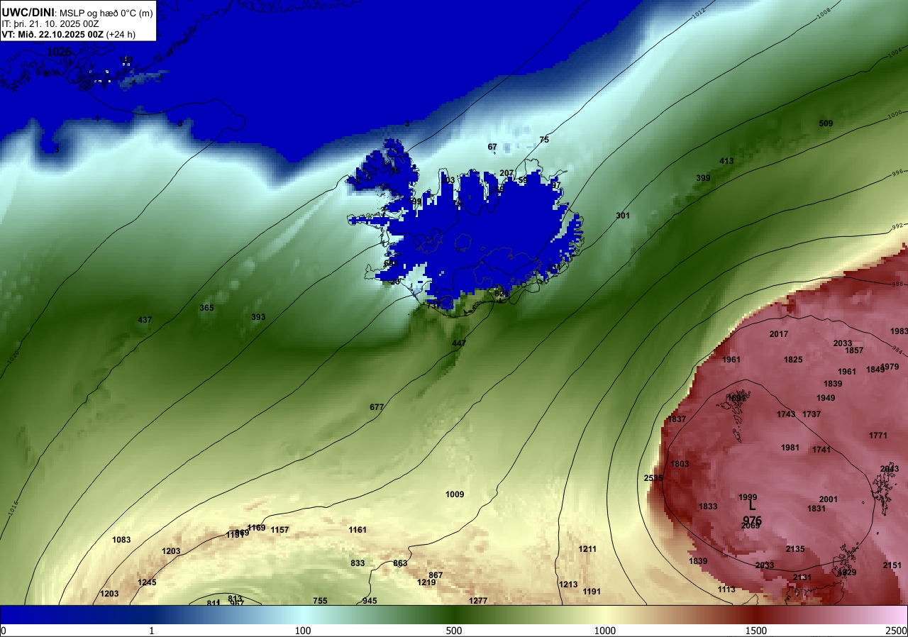Click the 1737 freezing-level value
This screenshot has height=637, width=908.
pos(812,414)
